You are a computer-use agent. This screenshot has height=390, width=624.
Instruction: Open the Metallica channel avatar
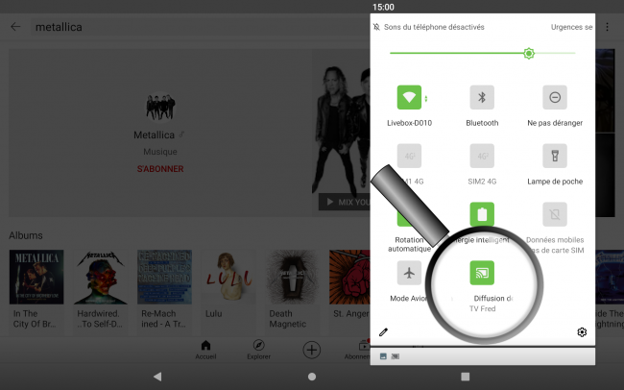(160, 106)
